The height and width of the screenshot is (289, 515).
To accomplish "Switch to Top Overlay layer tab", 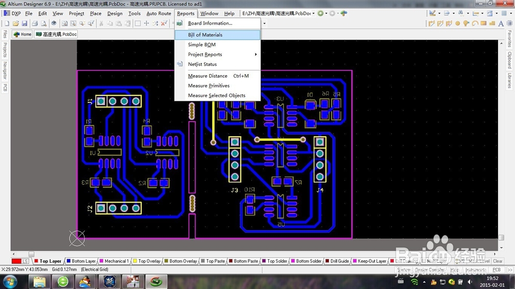I will click(147, 261).
